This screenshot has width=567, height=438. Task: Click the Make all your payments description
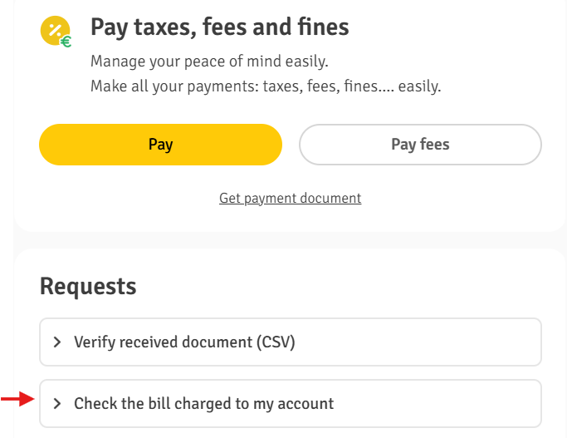coord(266,86)
